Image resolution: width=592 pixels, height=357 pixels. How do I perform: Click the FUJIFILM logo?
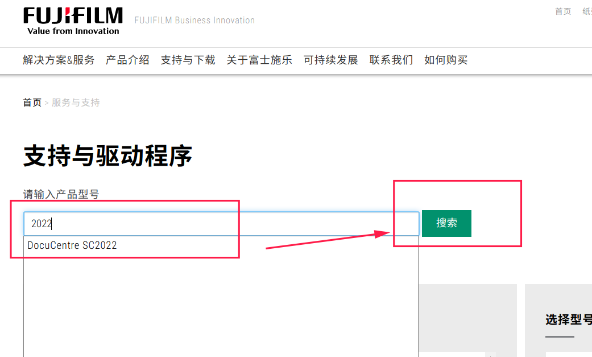(73, 21)
